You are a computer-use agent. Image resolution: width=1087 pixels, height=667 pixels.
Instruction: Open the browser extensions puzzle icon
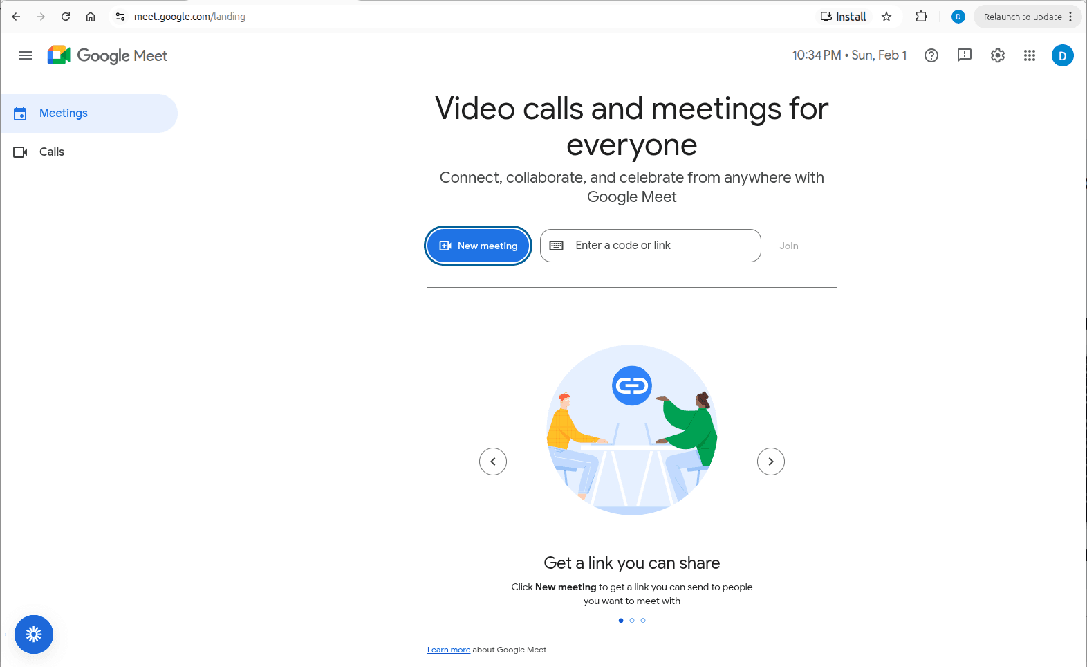point(921,17)
